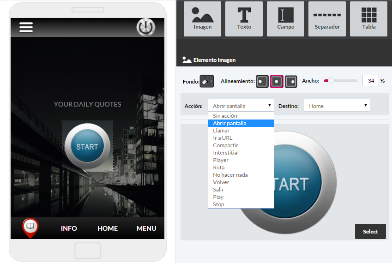This screenshot has height=263, width=392.
Task: Click the Ancho width slider handle
Action: click(x=331, y=80)
